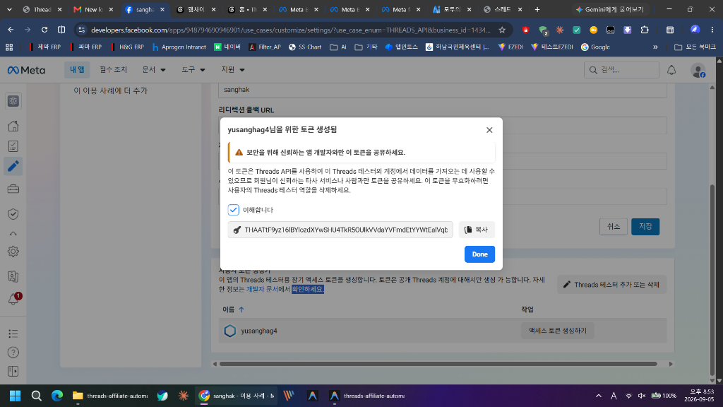
Task: Switch to the 내 앱 tab
Action: click(77, 70)
